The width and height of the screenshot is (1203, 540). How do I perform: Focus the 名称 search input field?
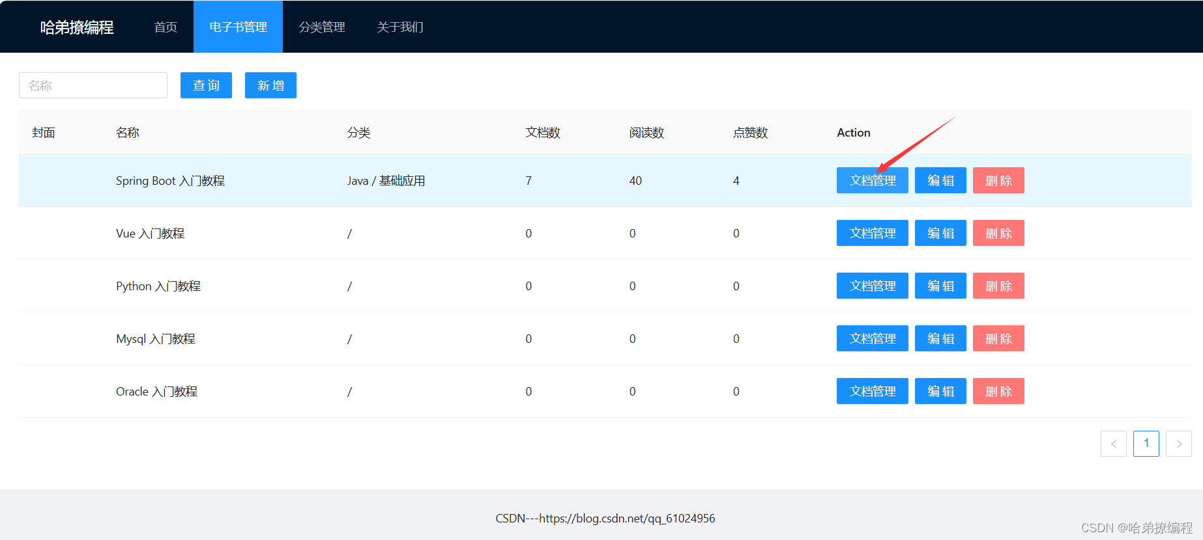93,85
